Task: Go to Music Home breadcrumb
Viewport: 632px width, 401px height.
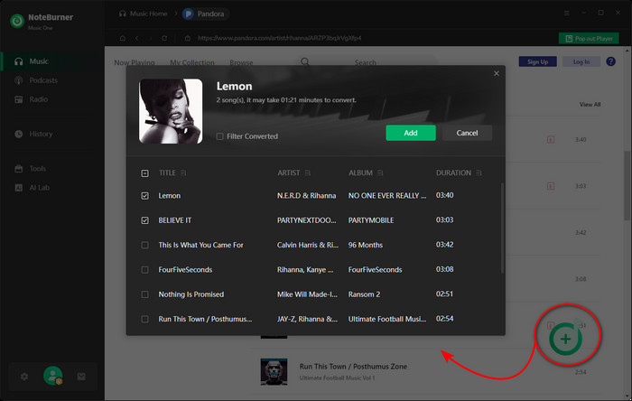Action: coord(143,14)
